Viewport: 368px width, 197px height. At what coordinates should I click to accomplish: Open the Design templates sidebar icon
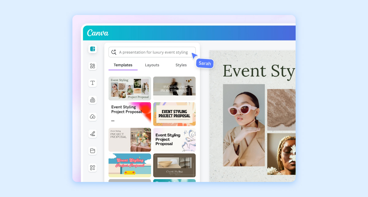pyautogui.click(x=93, y=49)
